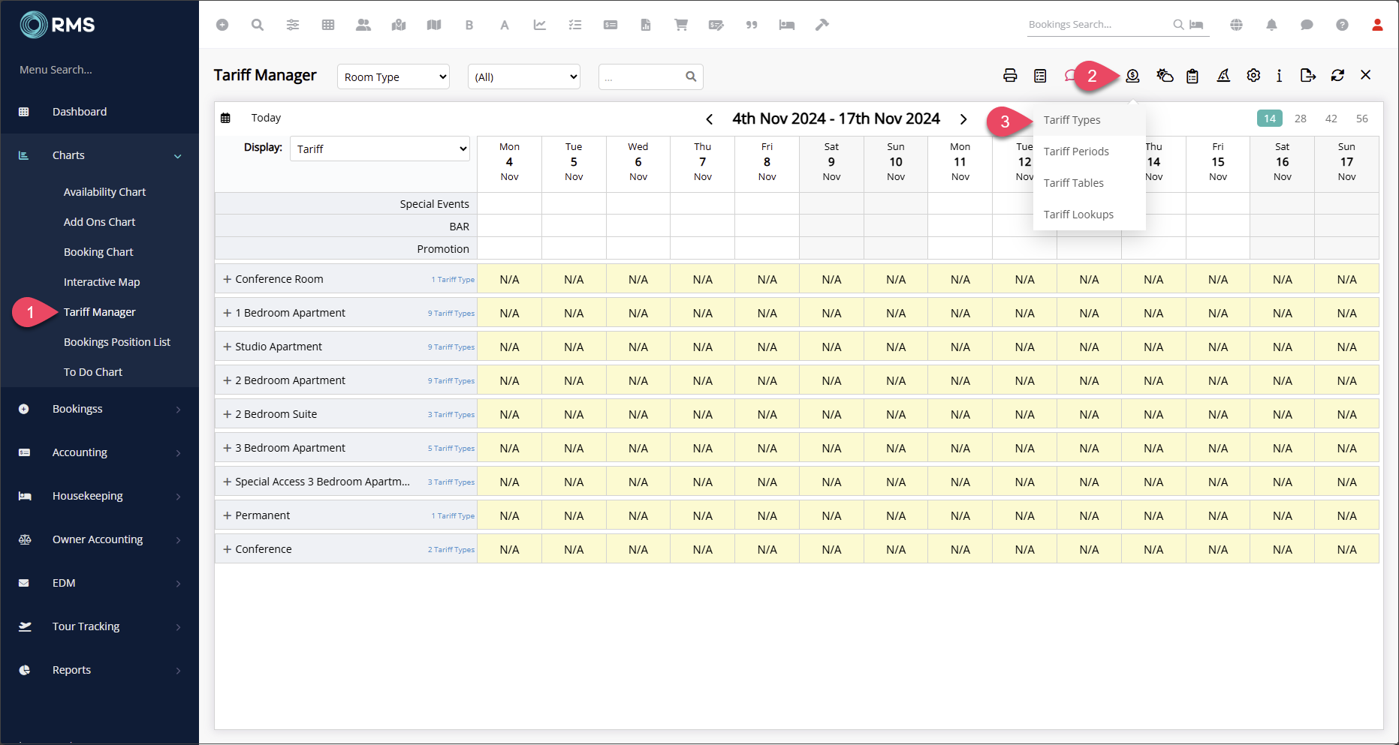Click the checklist icon in top toolbar
Viewport: 1399px width, 745px height.
pos(575,25)
